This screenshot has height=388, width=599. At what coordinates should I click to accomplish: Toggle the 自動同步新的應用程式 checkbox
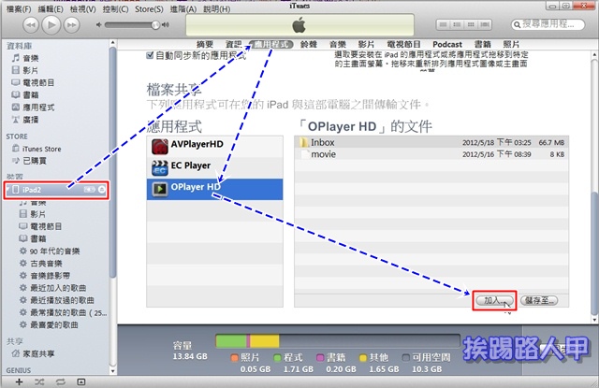click(150, 56)
